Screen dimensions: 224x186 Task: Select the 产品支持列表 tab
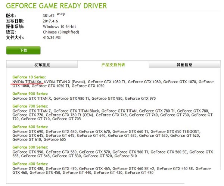(x=113, y=65)
